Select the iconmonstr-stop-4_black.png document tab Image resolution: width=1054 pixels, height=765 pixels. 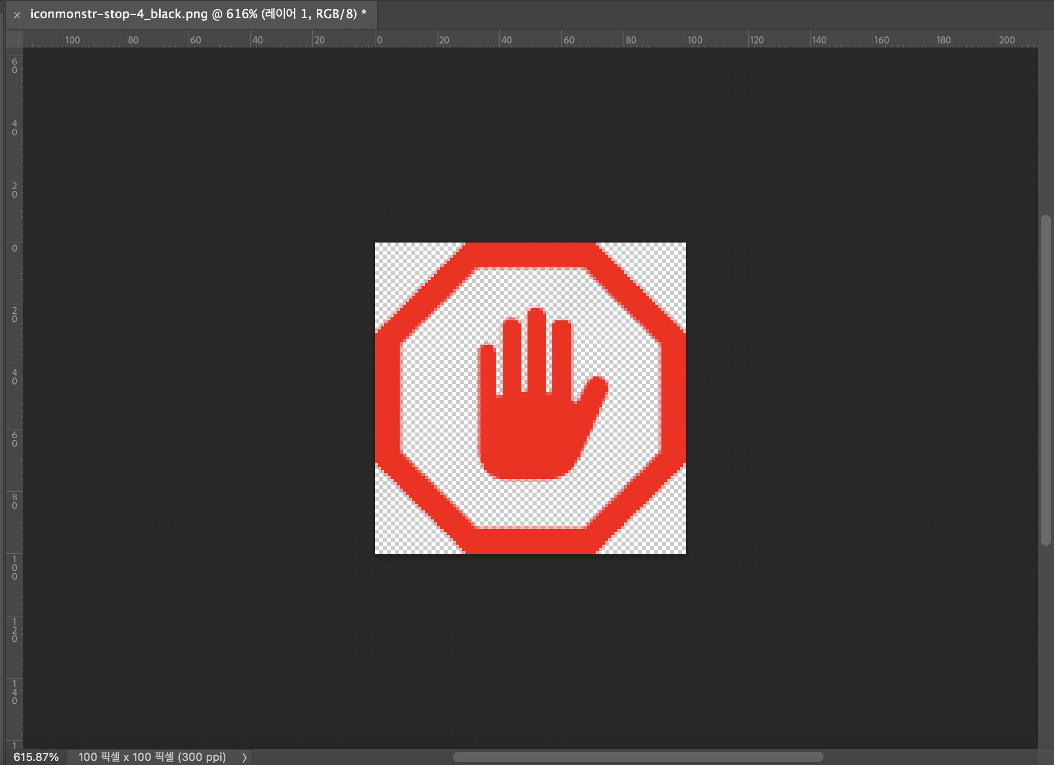[197, 14]
